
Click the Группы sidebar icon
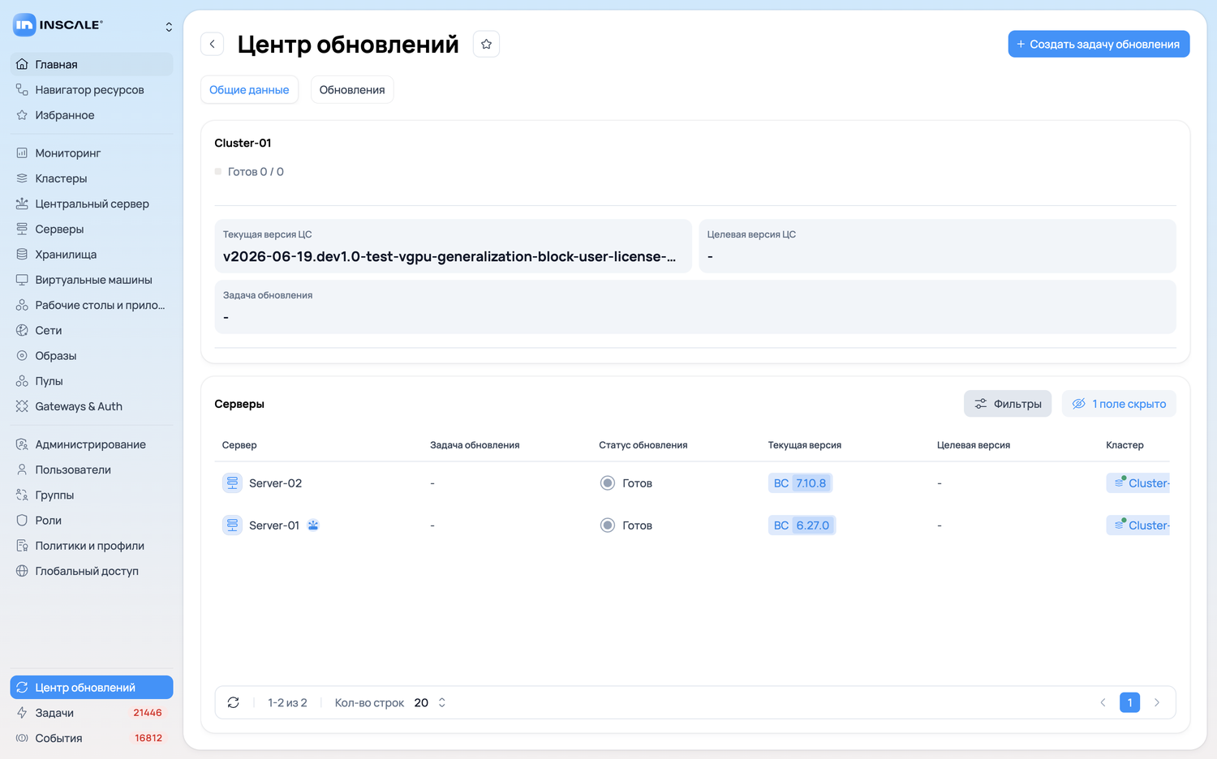[22, 495]
